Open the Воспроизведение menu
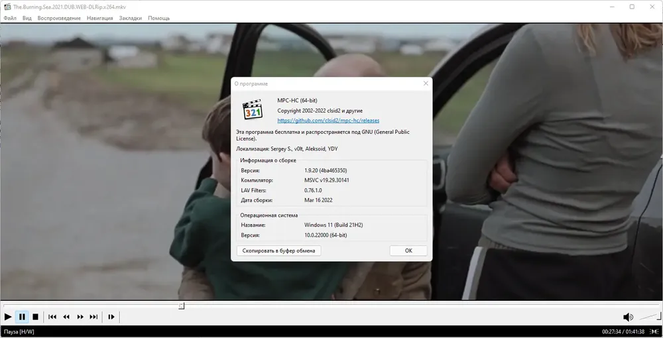This screenshot has width=663, height=338. coord(59,18)
